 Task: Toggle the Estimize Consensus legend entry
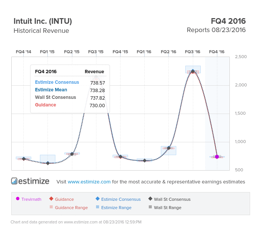pos(118,199)
